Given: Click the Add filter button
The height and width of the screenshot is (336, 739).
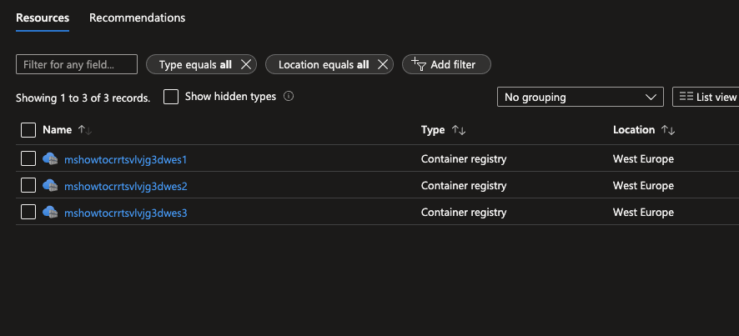Looking at the screenshot, I should (445, 64).
